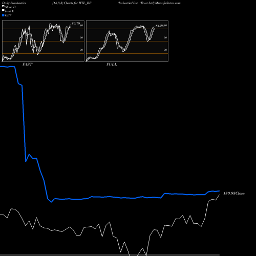Select the 'OBV' legend label

(8, 15)
